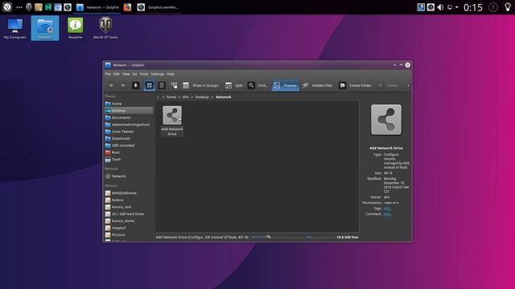Viewport: 515px width, 289px height.
Task: Expand breadcrumb arrow before 'Network'
Action: coord(212,97)
